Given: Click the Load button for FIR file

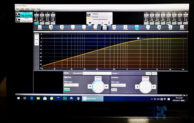Looking at the screenshot, I should tap(148, 73).
